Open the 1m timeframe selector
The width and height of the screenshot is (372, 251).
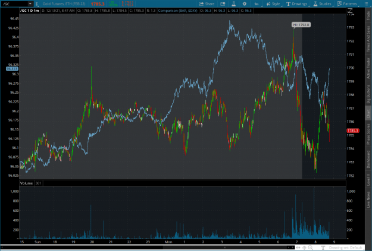[257, 4]
